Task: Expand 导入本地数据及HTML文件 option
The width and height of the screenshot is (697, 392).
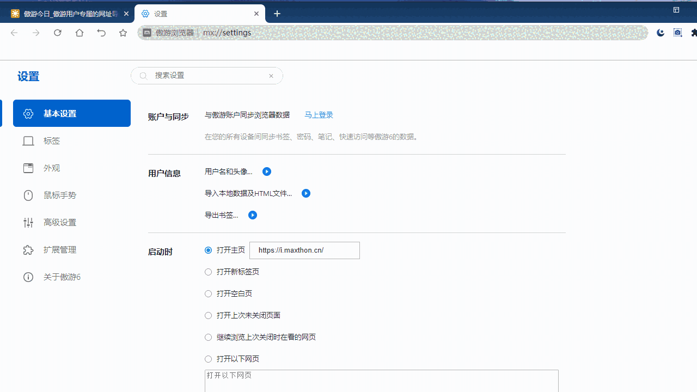Action: pyautogui.click(x=306, y=193)
